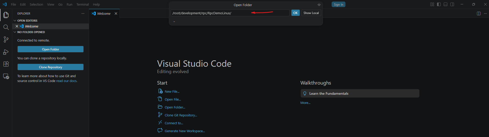Toggle hidden files eye icon in Open Folder dialog

click(x=319, y=5)
